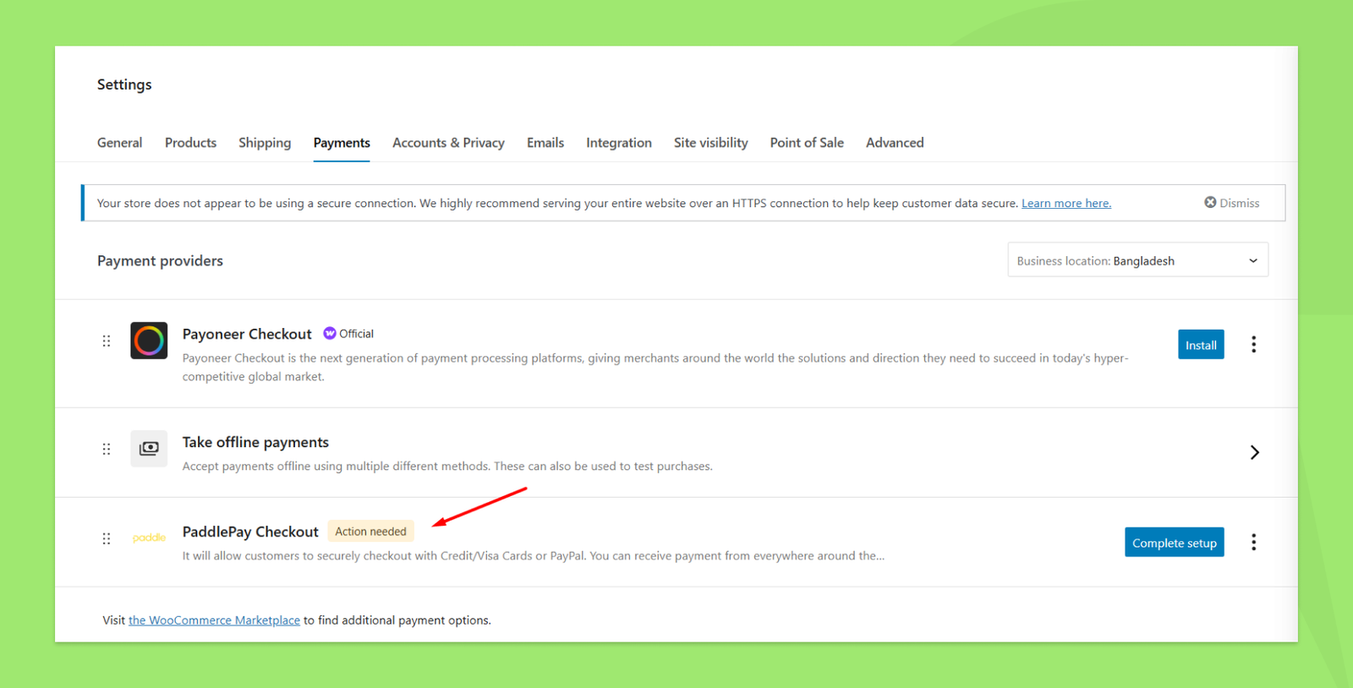Open the three-dot menu for PaddlePay Checkout

(x=1253, y=542)
